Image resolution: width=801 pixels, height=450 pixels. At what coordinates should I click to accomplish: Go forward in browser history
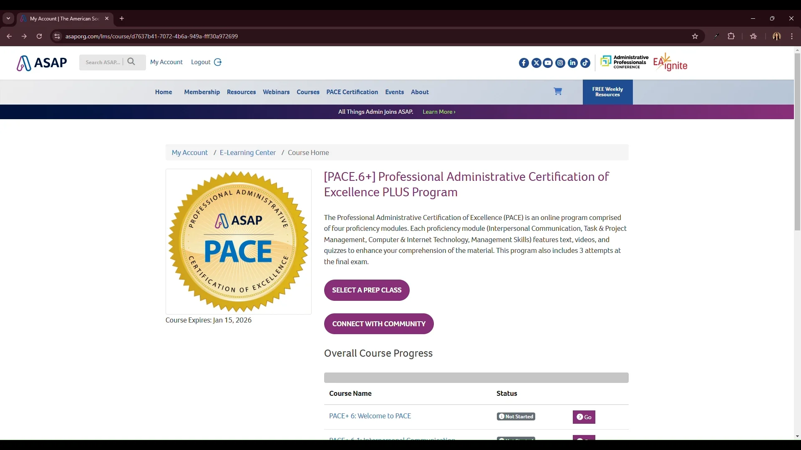coord(24,36)
